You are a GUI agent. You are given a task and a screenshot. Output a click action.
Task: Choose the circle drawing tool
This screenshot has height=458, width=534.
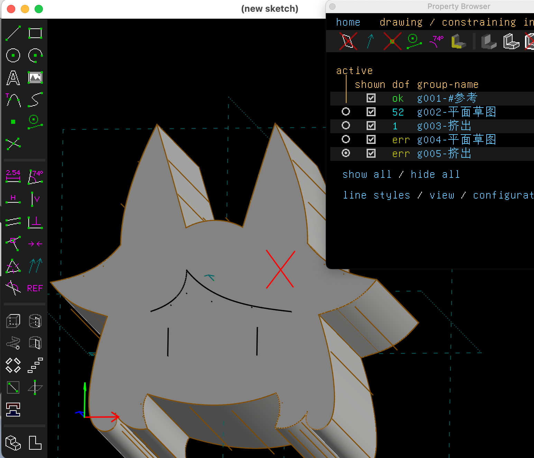tap(13, 55)
